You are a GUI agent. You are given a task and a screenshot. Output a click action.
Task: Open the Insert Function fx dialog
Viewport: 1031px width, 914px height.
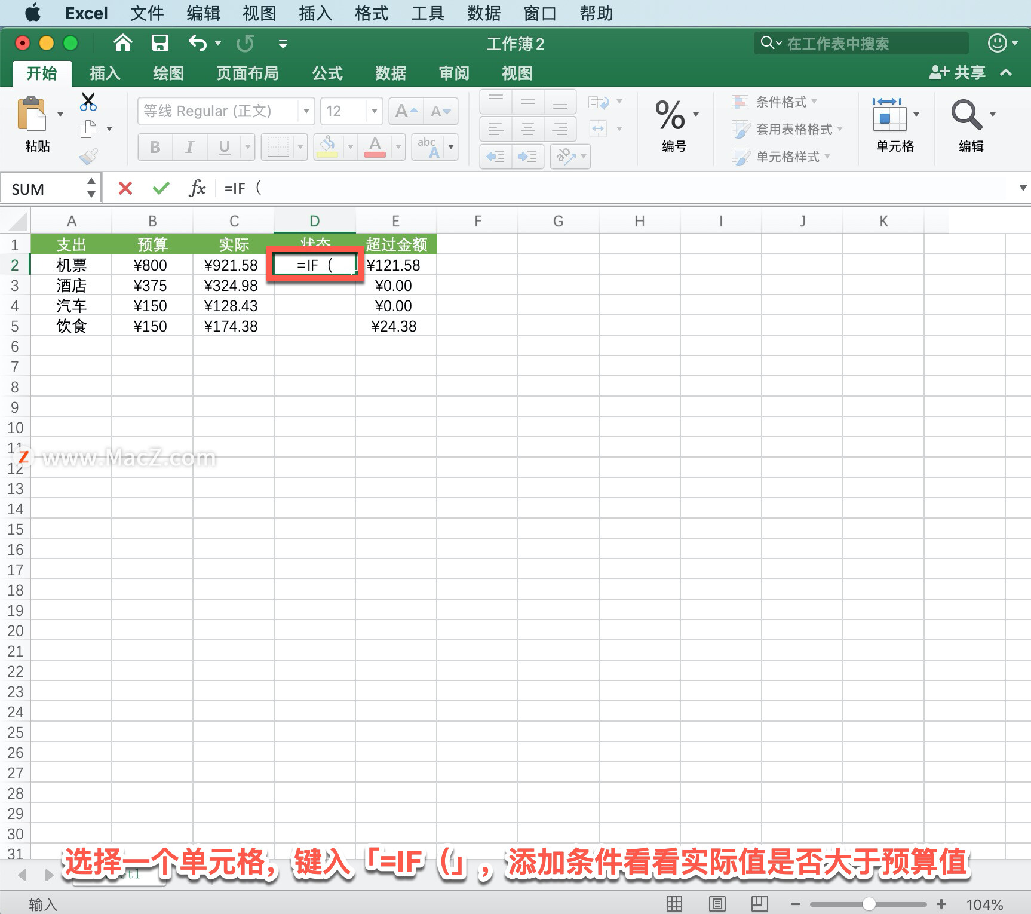pos(197,188)
